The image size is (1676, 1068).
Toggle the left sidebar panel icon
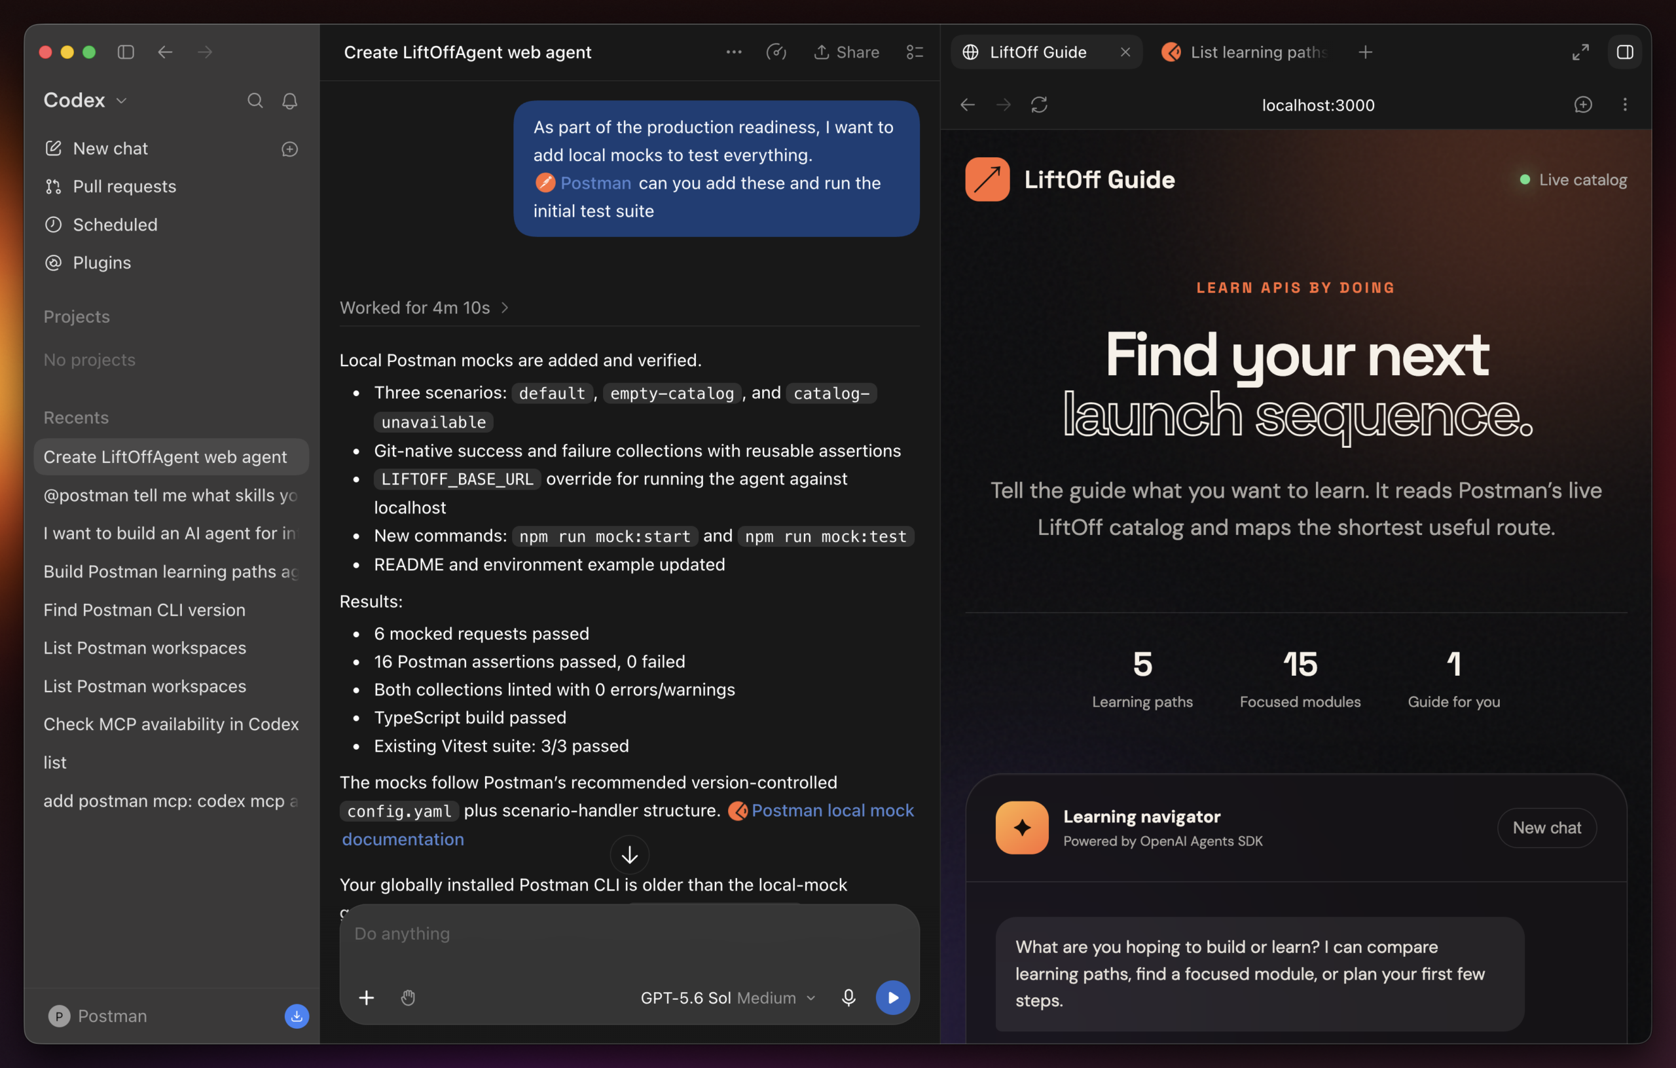tap(126, 52)
